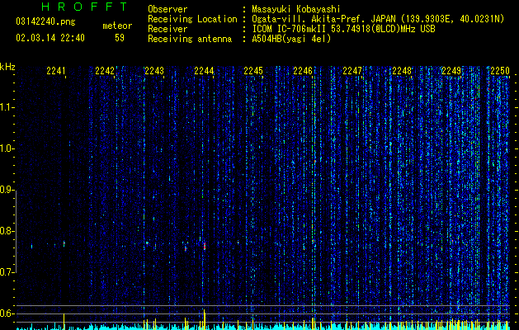
Task: Click the 2245 time marker
Action: [253, 71]
